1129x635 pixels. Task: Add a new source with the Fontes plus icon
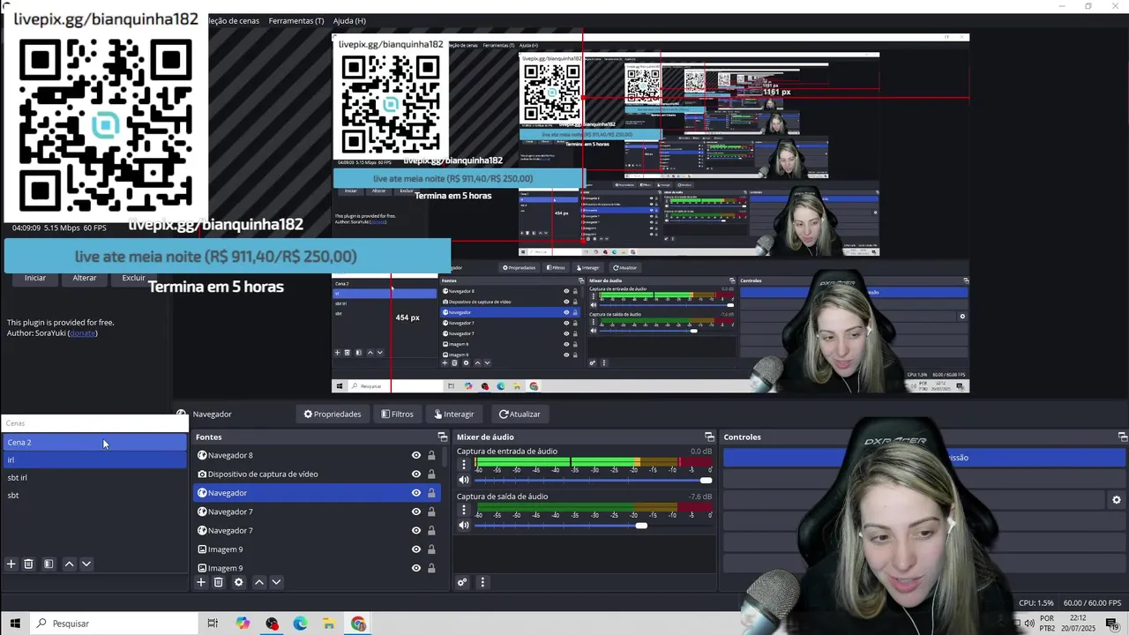coord(201,582)
